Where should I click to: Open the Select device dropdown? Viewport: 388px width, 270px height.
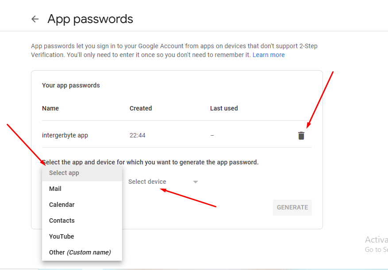coord(163,182)
